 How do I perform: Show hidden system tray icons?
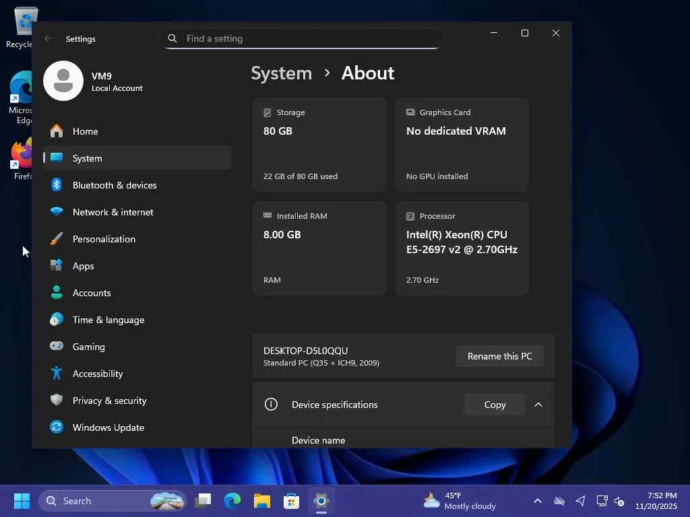[537, 501]
